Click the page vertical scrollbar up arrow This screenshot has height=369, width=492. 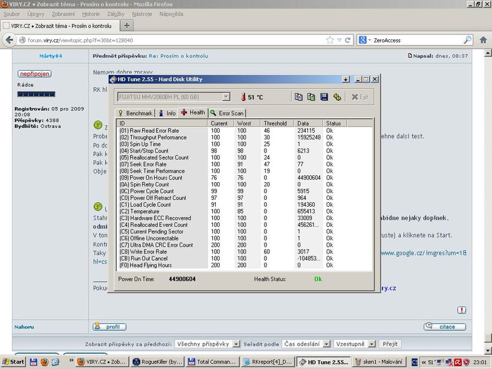(488, 53)
